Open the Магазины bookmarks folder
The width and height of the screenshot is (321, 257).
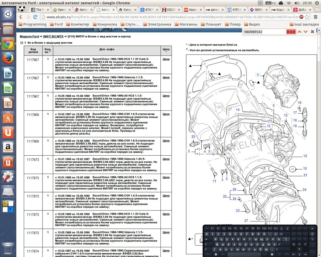point(186,24)
